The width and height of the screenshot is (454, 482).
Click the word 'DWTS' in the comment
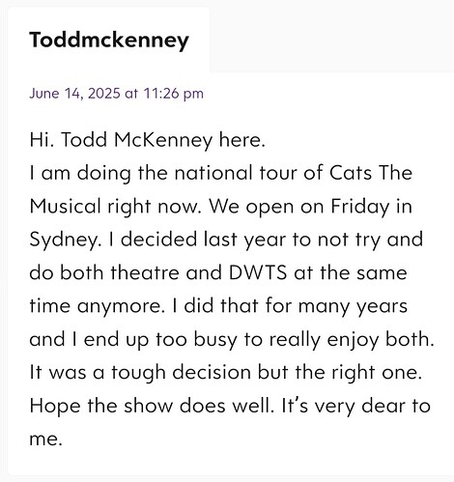[x=258, y=272]
